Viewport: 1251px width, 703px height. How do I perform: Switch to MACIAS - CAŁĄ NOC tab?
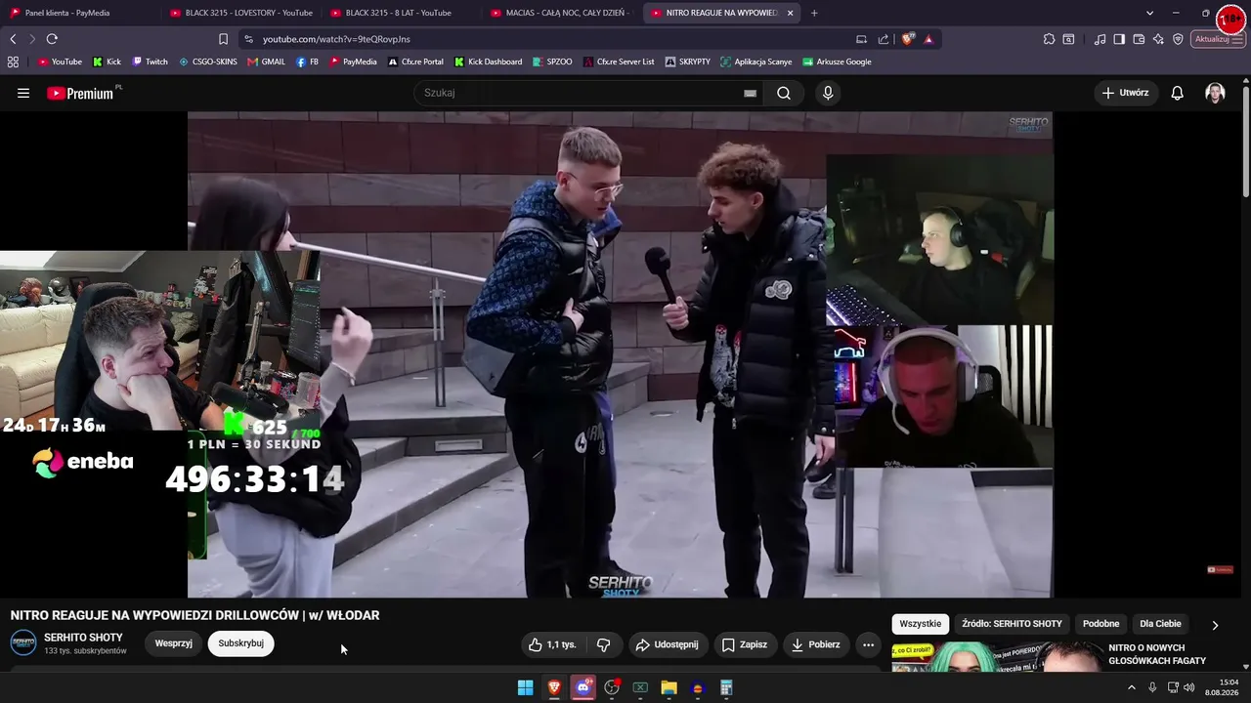pos(562,13)
